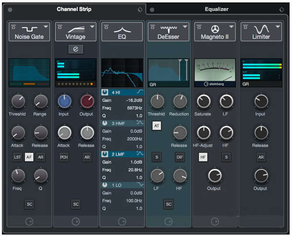Click the Noise Gate module header

click(29, 32)
